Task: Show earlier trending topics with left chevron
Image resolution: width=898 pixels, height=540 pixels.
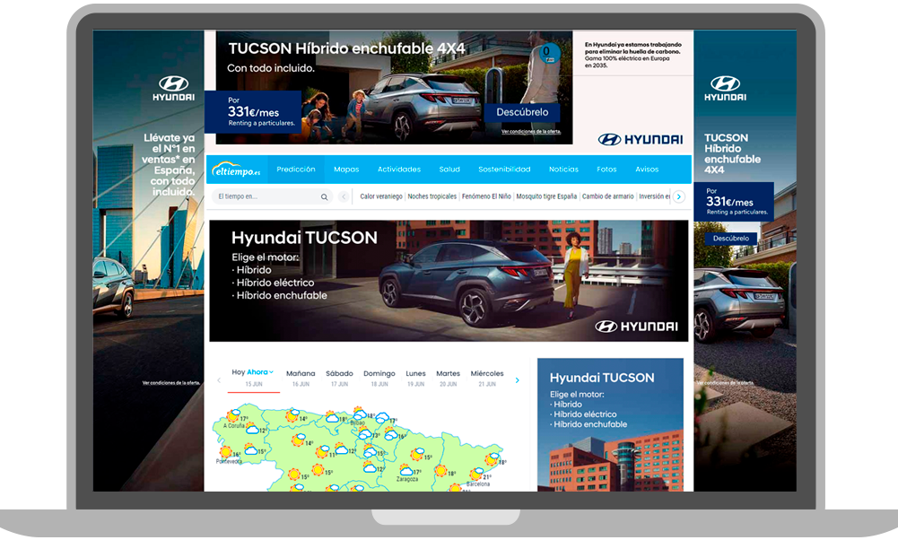Action: pyautogui.click(x=344, y=197)
